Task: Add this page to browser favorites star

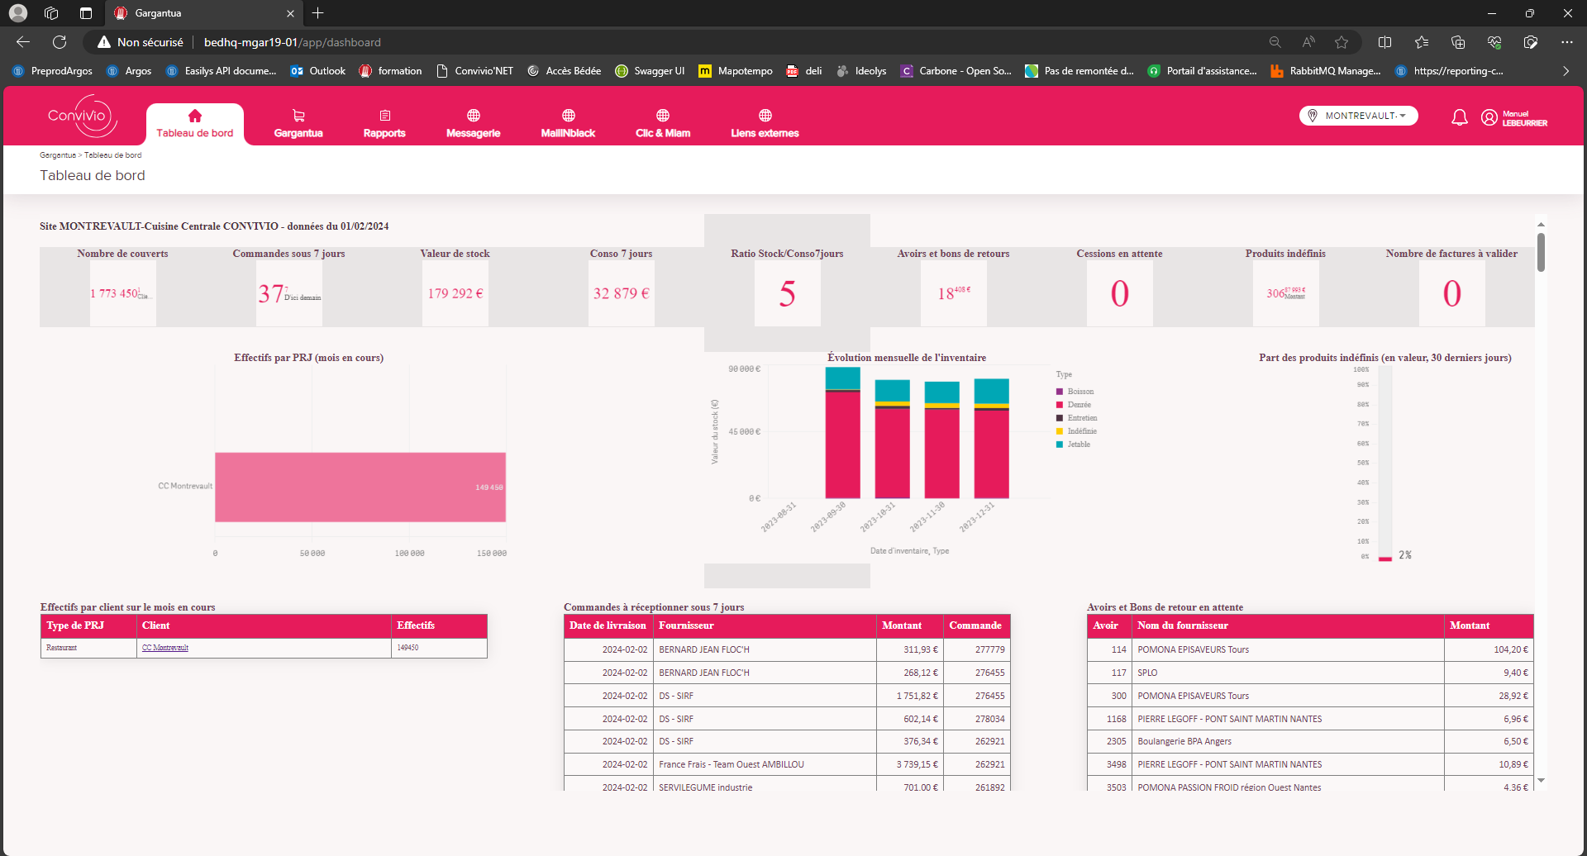Action: (1342, 42)
